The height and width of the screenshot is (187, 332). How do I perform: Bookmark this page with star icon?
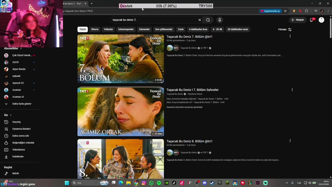click(x=285, y=11)
